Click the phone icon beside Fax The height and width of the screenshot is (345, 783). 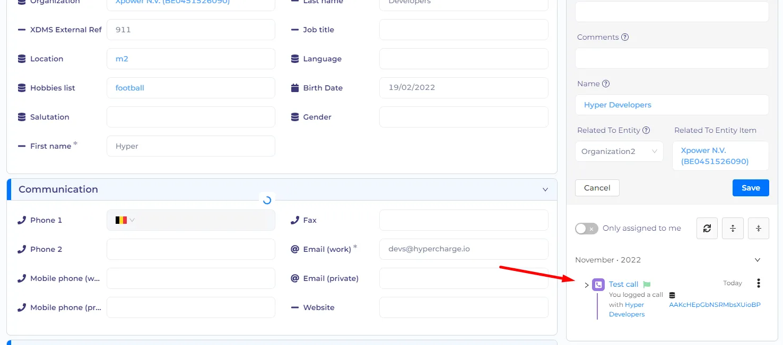295,220
